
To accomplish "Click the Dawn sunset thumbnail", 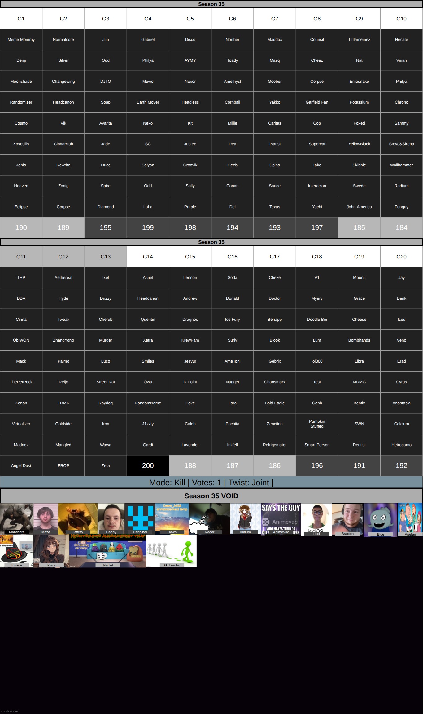I will (x=172, y=518).
